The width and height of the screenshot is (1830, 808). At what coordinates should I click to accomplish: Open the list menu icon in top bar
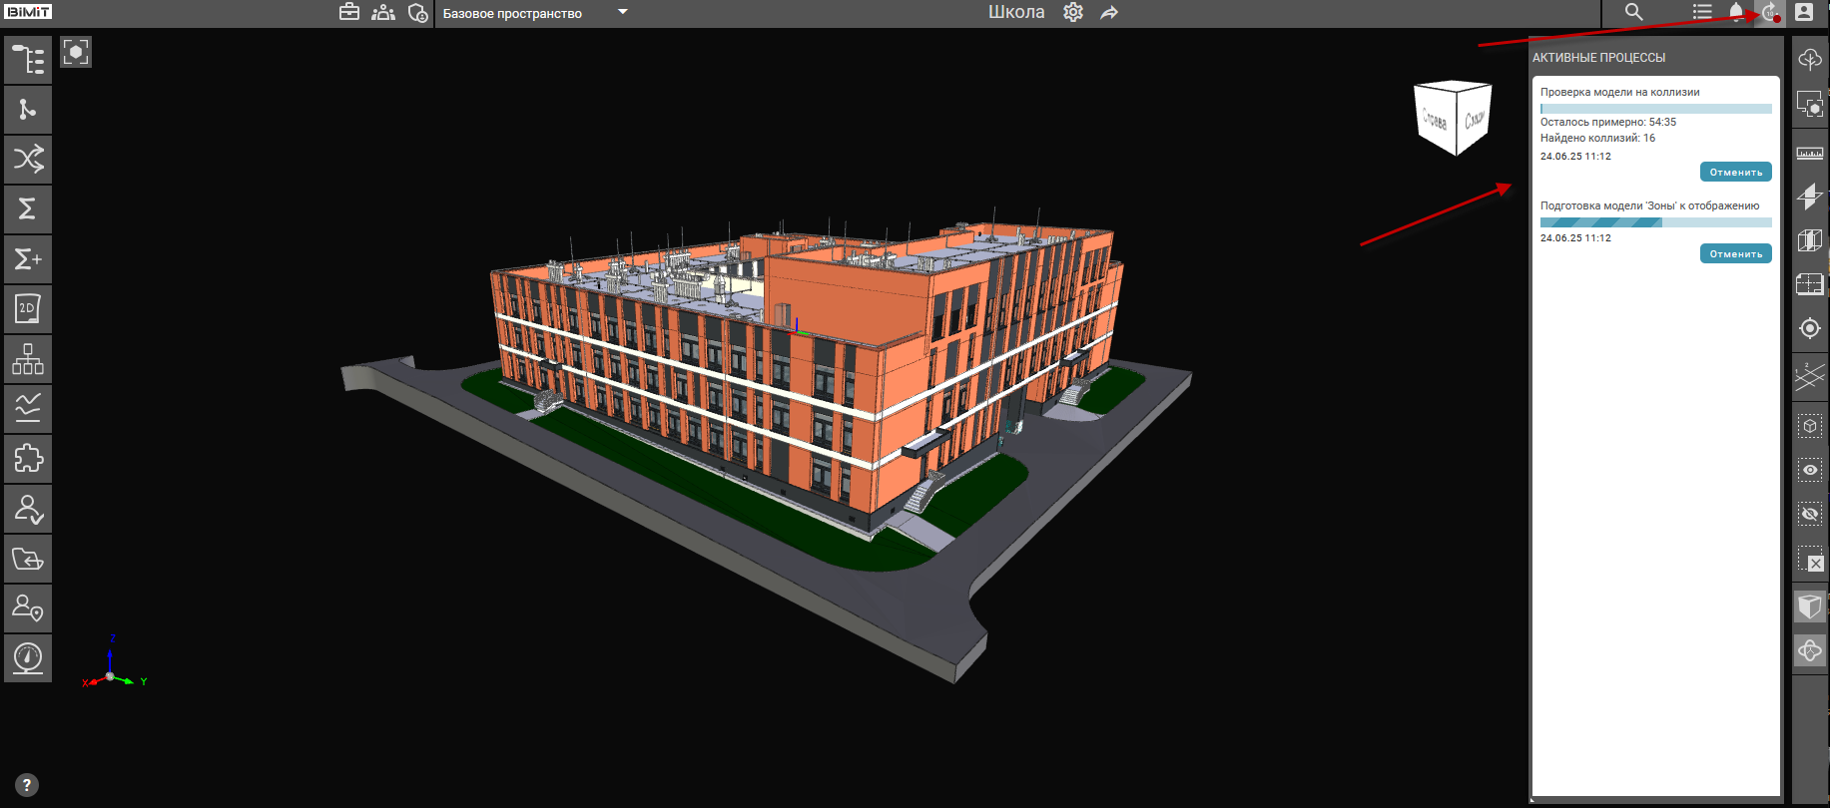click(1702, 12)
